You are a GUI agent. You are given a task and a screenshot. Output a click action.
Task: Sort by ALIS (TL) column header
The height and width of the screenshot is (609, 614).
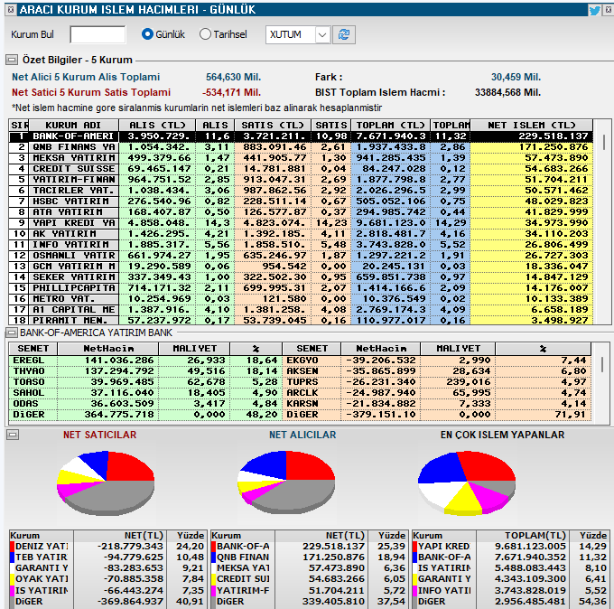click(x=157, y=125)
